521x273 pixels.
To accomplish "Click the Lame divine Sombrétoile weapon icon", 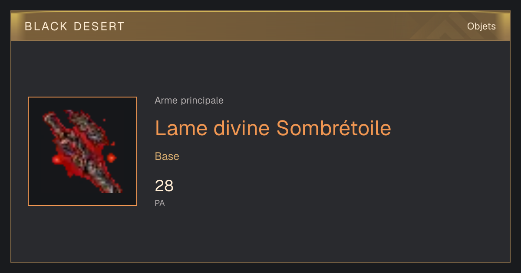I will coord(82,151).
